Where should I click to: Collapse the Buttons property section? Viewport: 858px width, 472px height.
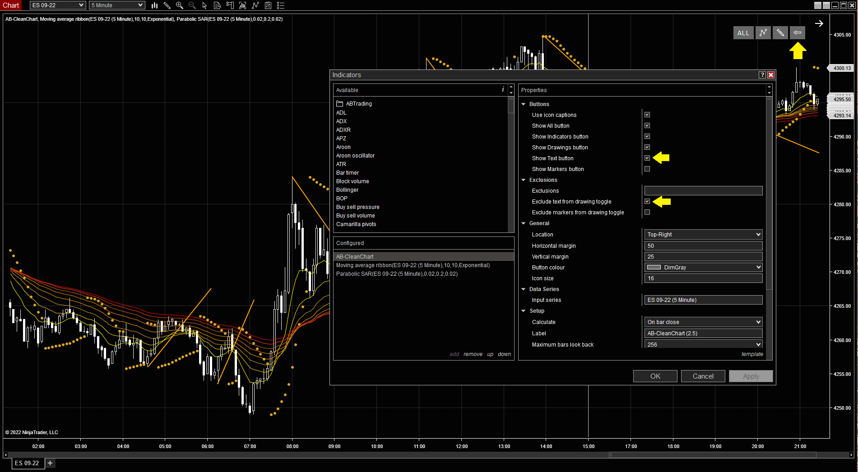coord(524,104)
